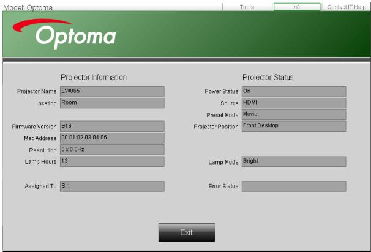
Task: Click the Firmware Version label
Action: [34, 127]
